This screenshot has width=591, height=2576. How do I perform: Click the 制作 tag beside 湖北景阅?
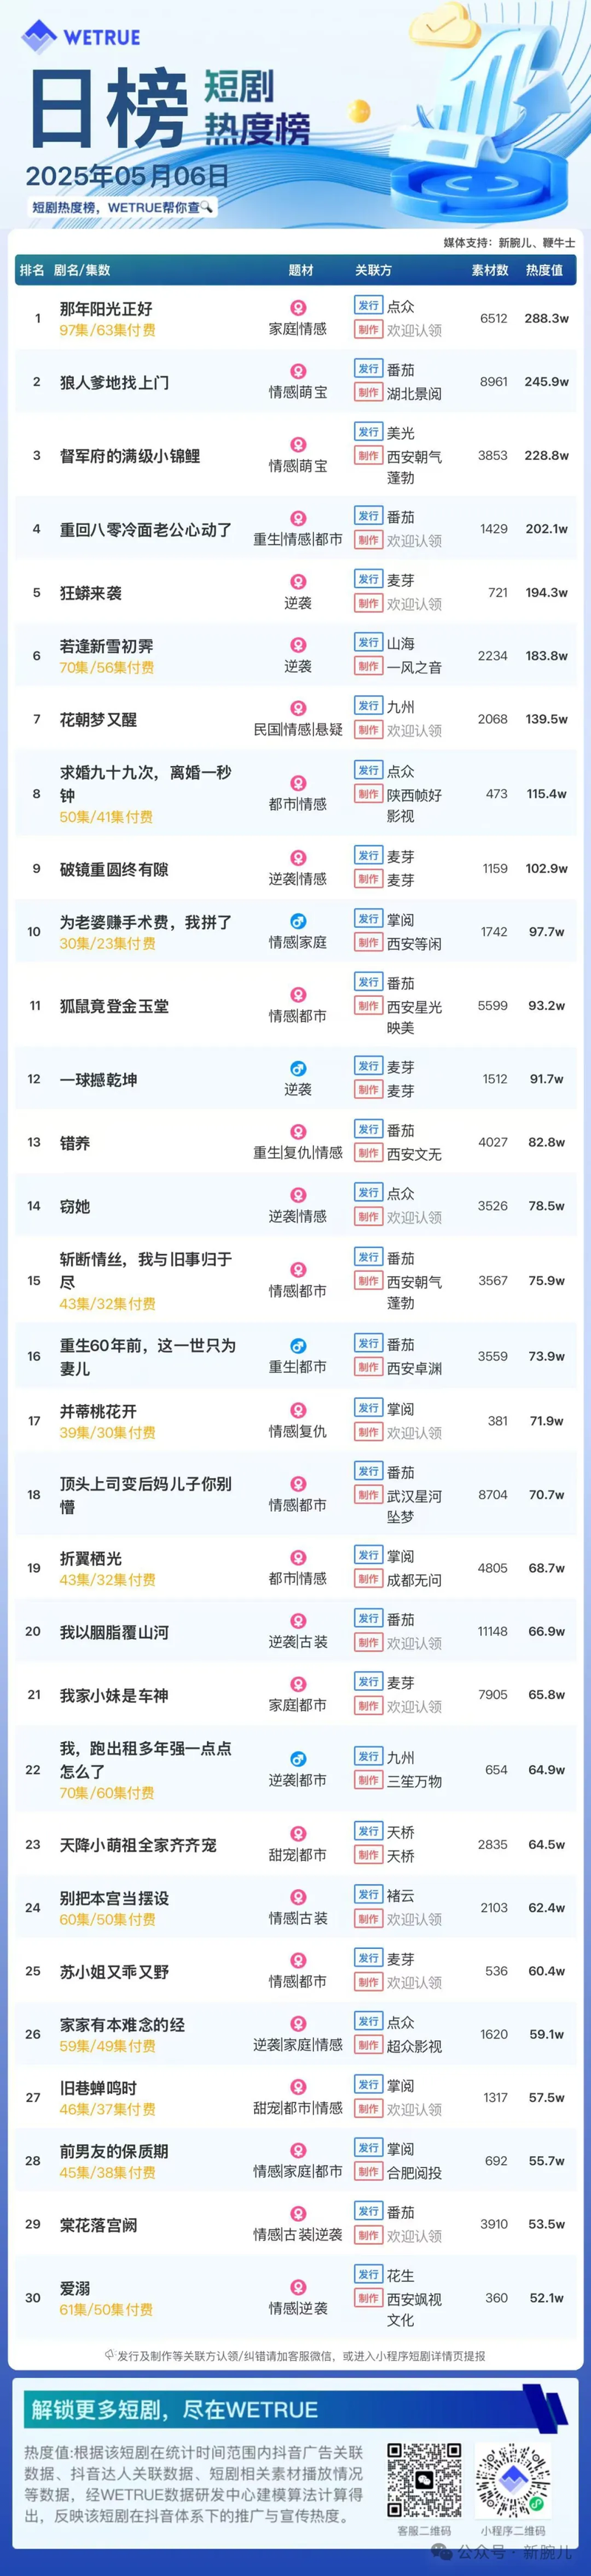369,393
